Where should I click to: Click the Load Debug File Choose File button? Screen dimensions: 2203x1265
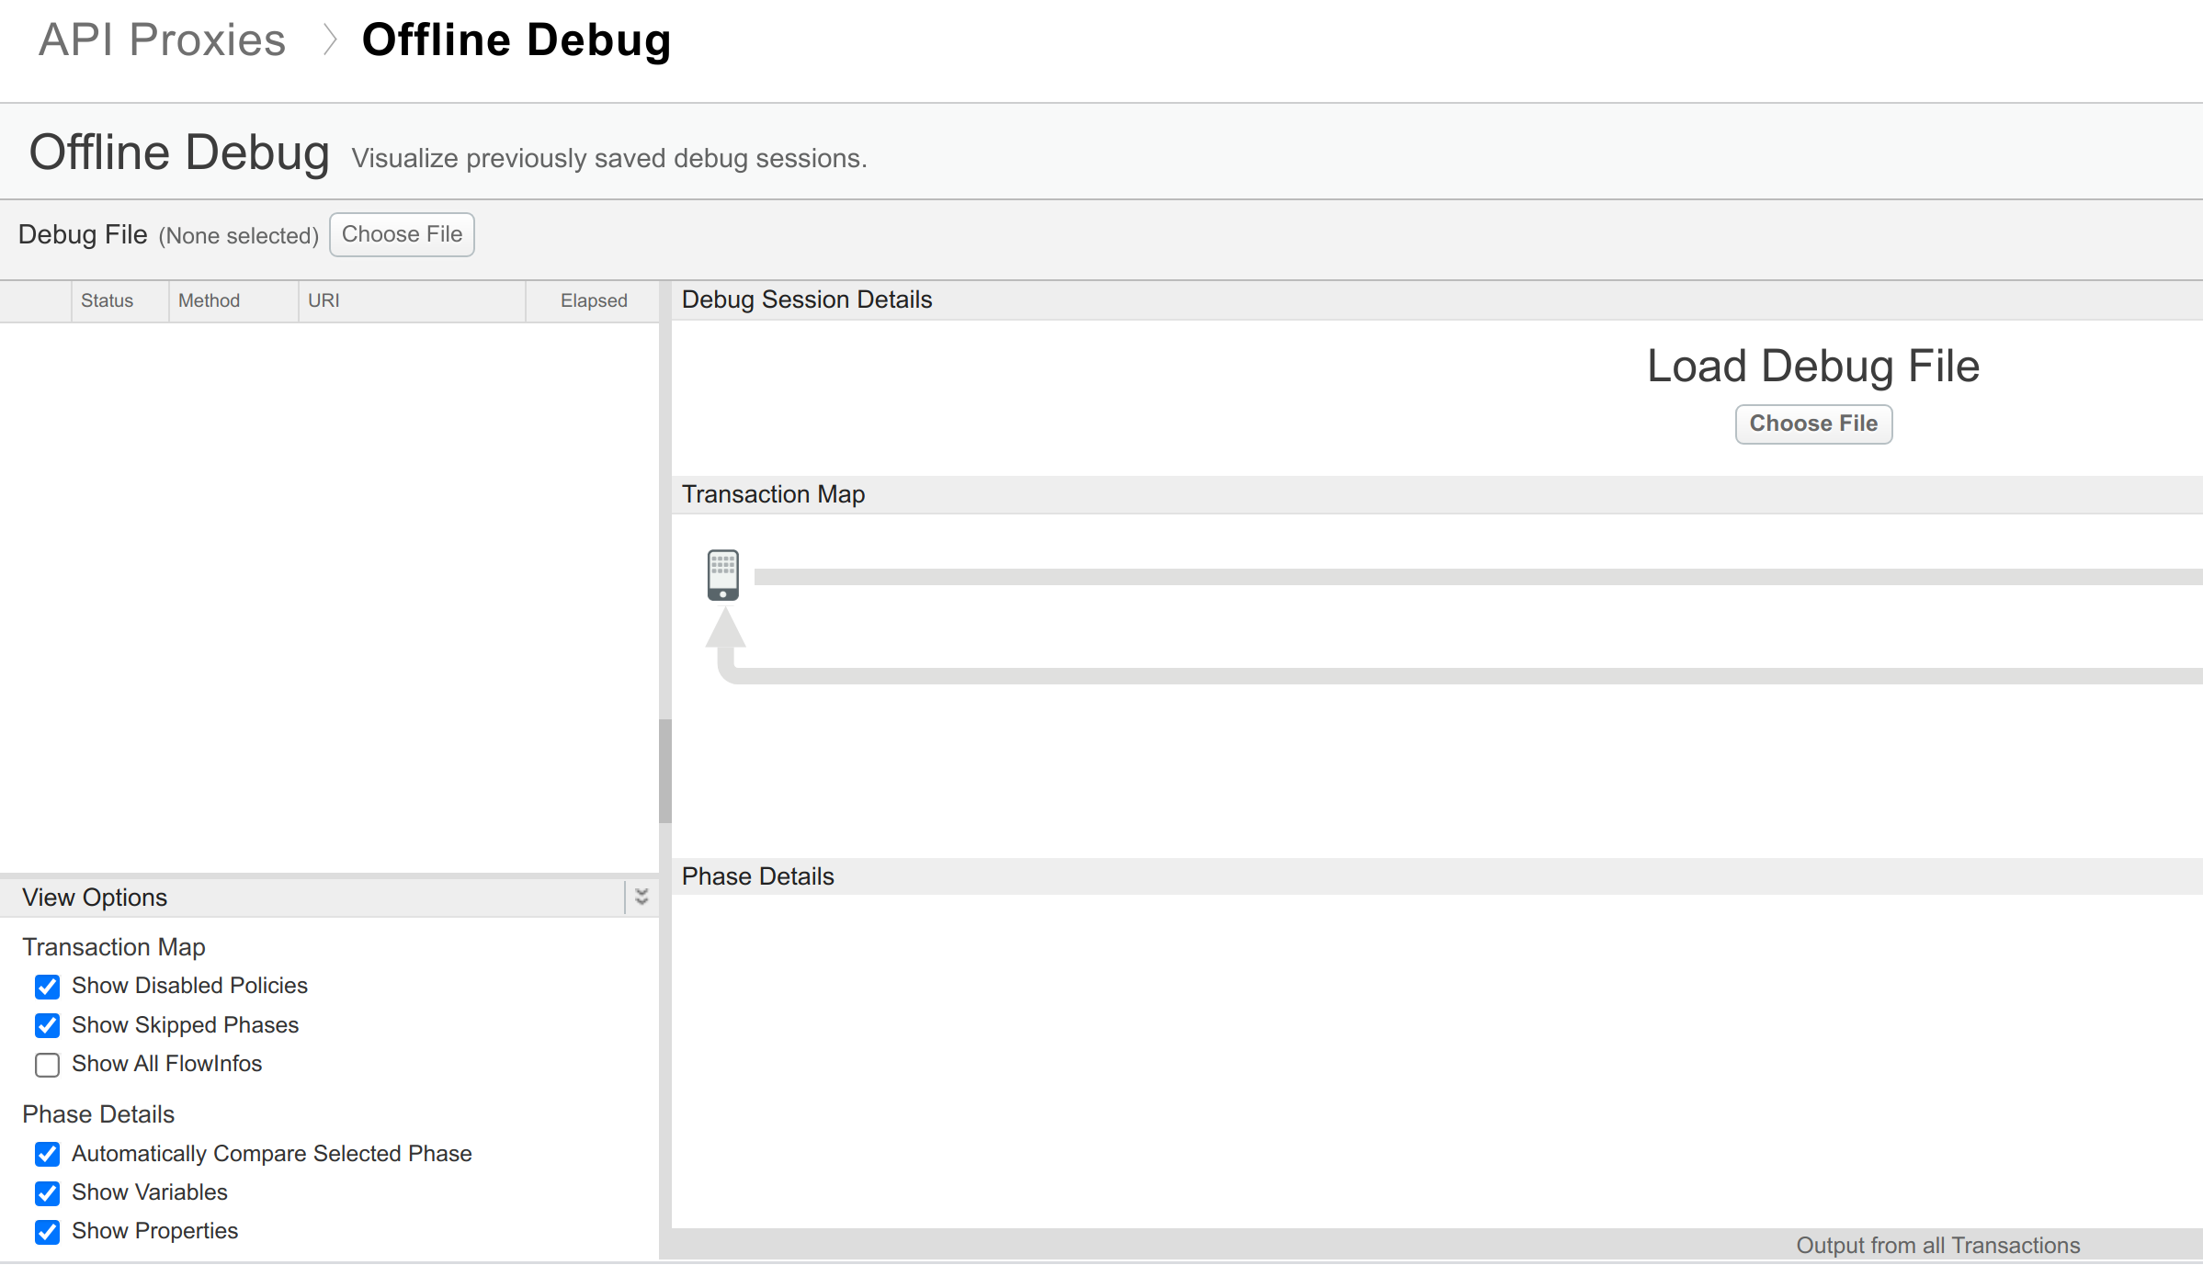coord(1814,424)
